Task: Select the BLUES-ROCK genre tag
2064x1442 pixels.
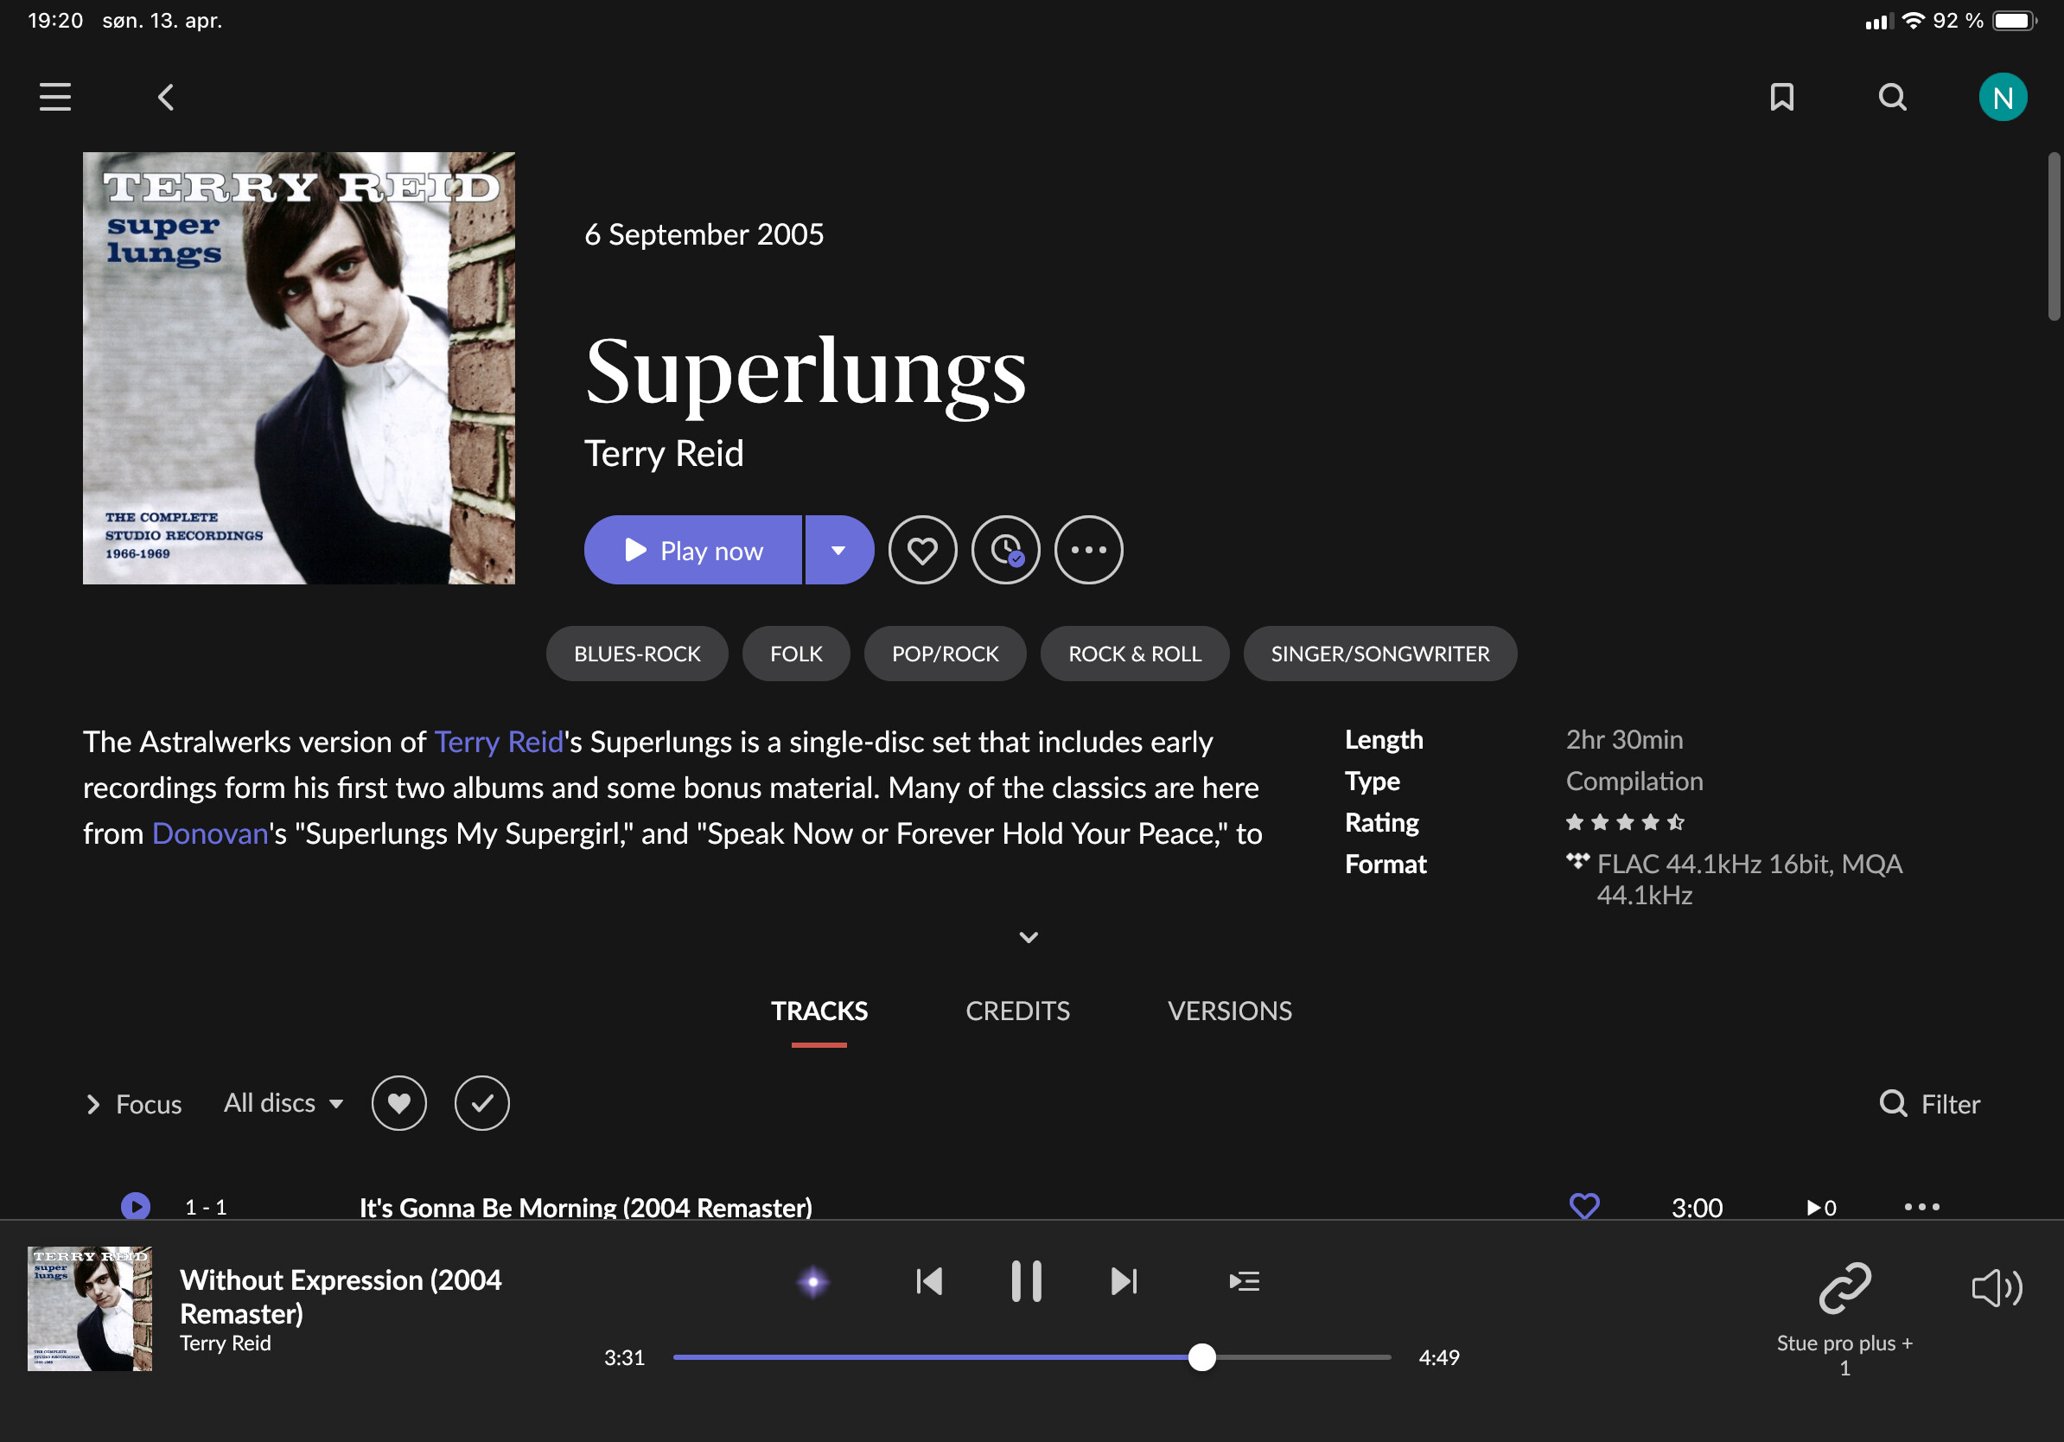Action: click(x=636, y=654)
